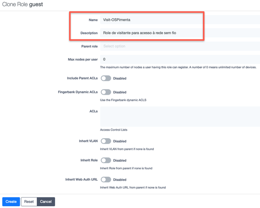The image size is (260, 208).
Task: Switch on Inherit Web Auth URL
Action: (x=106, y=179)
